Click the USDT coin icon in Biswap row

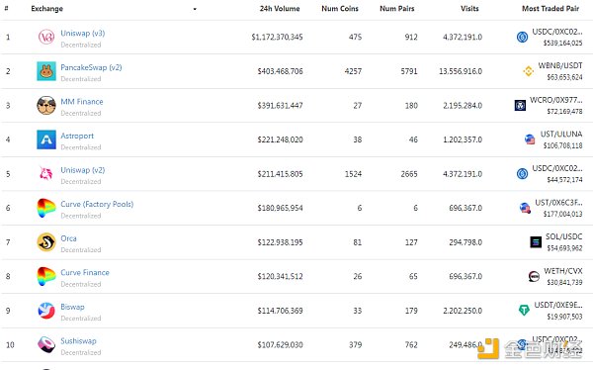[524, 311]
